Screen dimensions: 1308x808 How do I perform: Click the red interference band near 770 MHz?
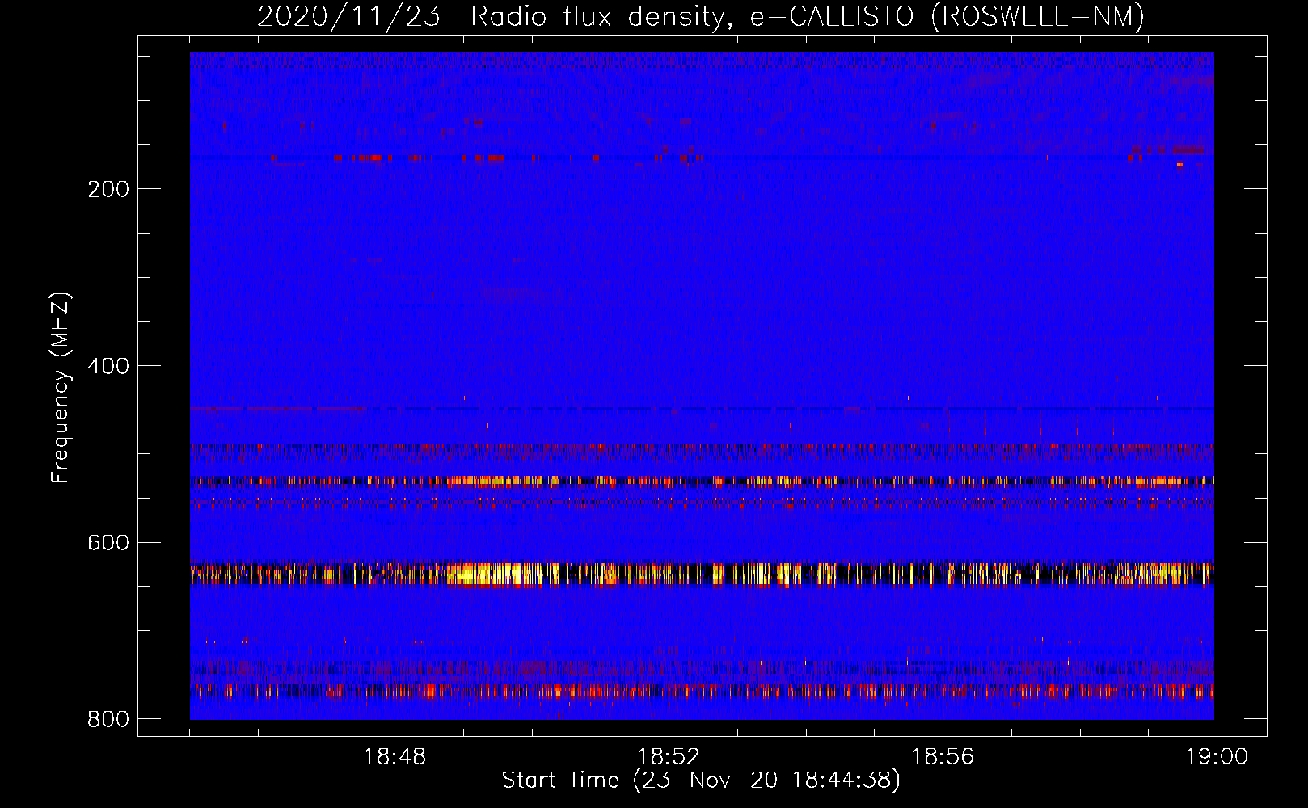click(x=702, y=692)
